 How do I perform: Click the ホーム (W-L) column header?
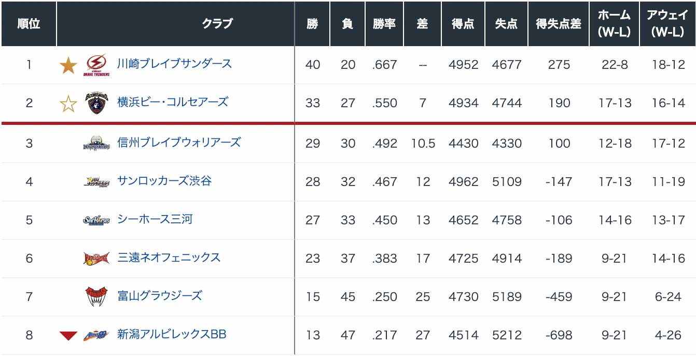614,24
